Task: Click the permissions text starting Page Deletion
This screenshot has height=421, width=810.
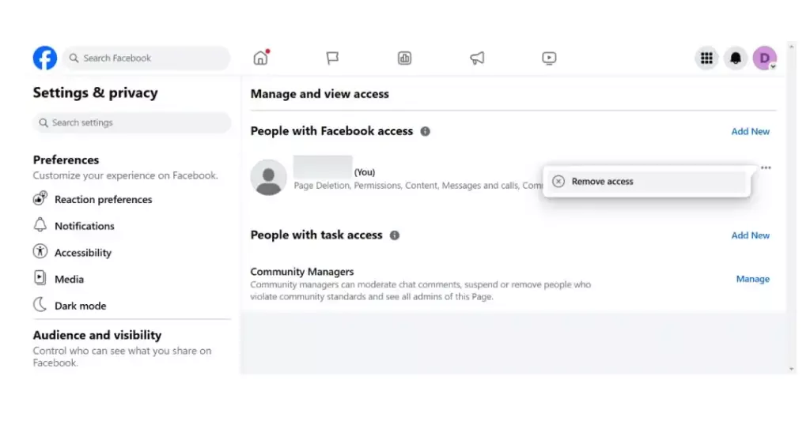Action: click(418, 185)
